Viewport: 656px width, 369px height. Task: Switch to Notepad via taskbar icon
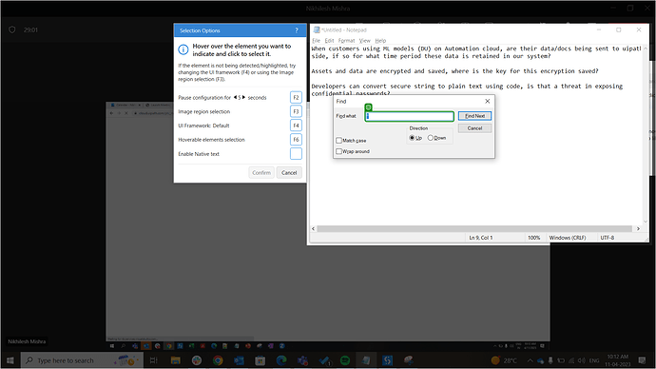(366, 360)
